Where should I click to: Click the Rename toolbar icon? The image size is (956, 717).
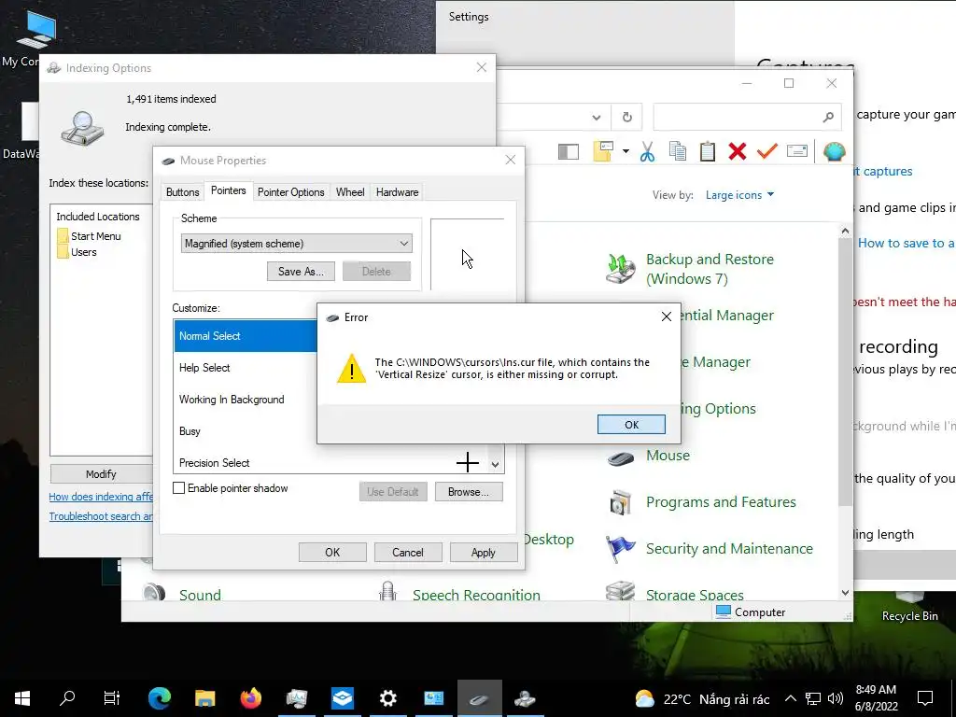click(x=797, y=150)
